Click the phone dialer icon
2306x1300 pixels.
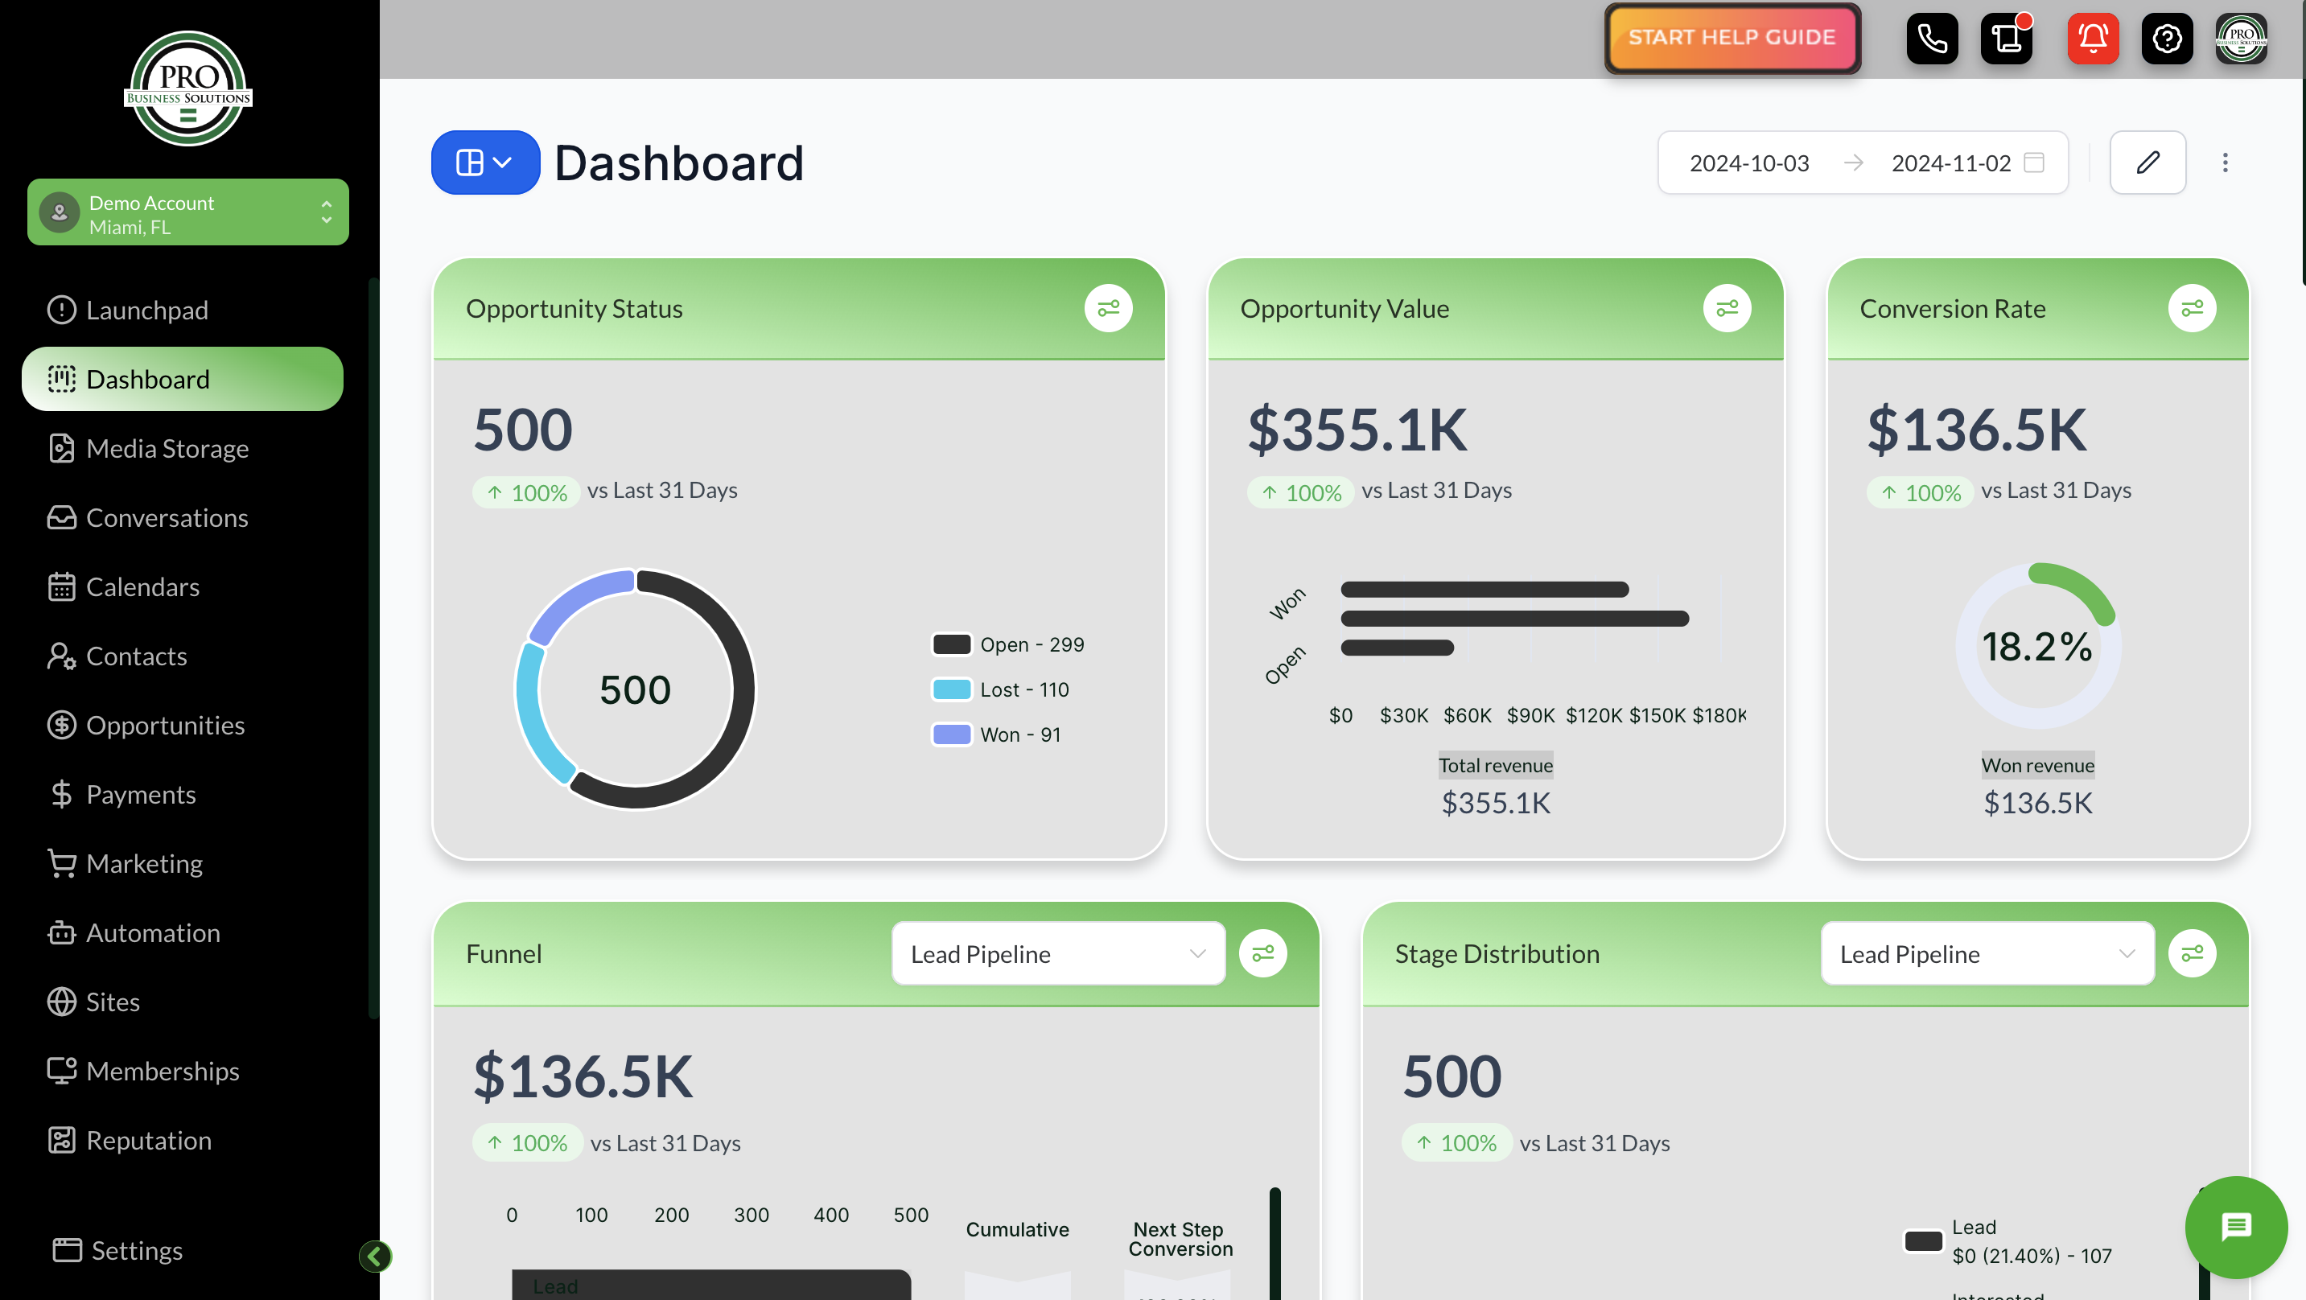click(x=1932, y=39)
